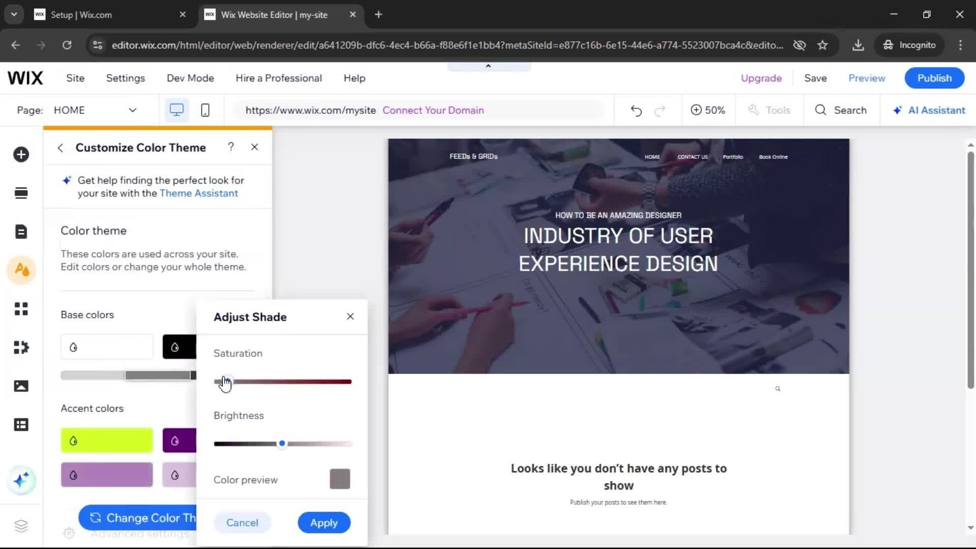The width and height of the screenshot is (976, 549).
Task: Open the Pages & Menu sidebar icon
Action: pos(21,232)
